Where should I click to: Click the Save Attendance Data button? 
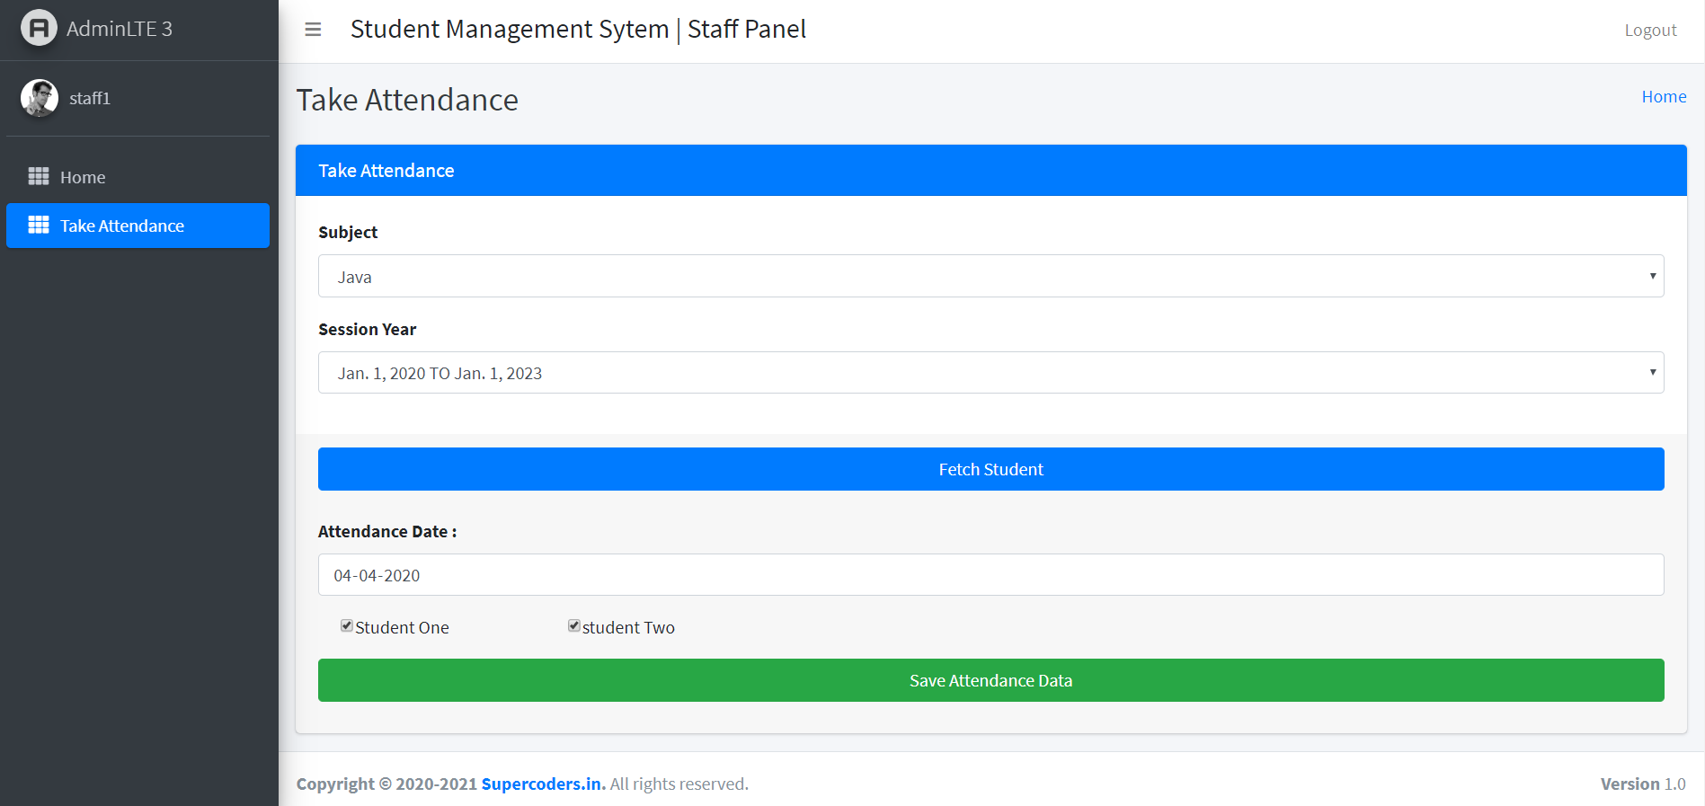pyautogui.click(x=990, y=680)
